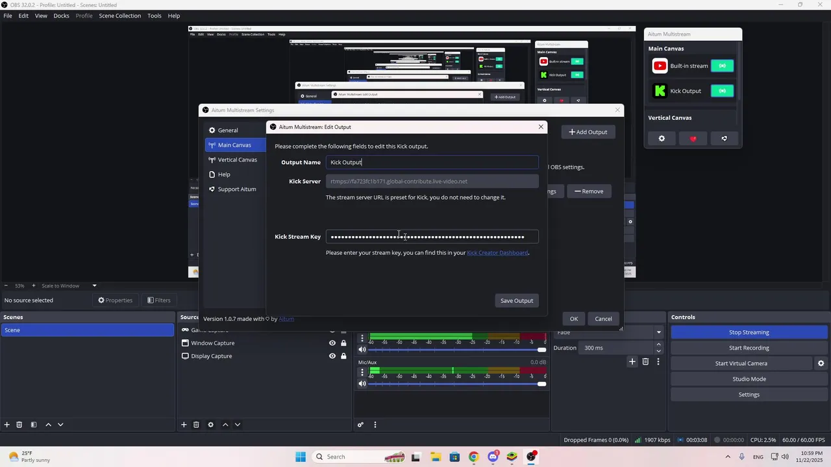This screenshot has height=467, width=831.
Task: Open Support Aitum section
Action: (x=235, y=189)
